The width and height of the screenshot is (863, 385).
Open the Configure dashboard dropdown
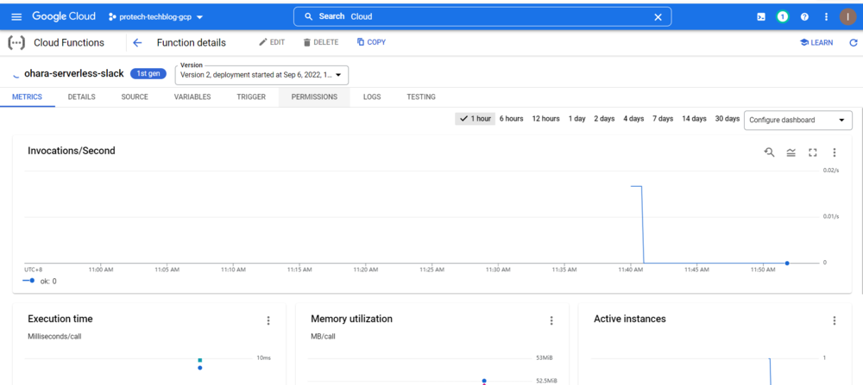(x=797, y=120)
